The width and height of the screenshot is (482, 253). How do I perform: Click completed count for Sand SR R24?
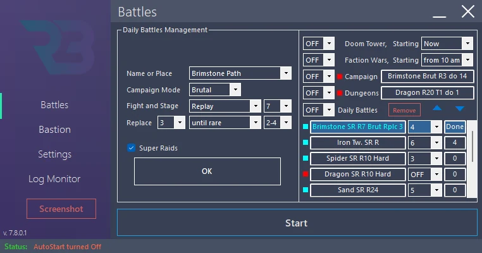[455, 190]
